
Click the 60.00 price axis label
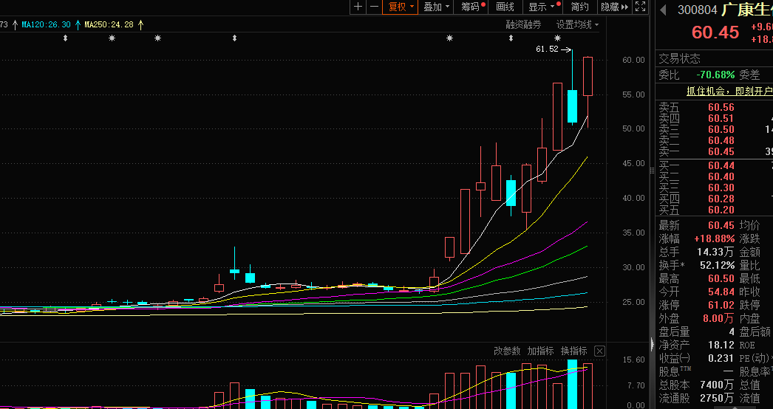633,60
